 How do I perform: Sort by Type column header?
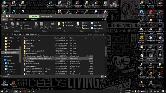(77, 38)
